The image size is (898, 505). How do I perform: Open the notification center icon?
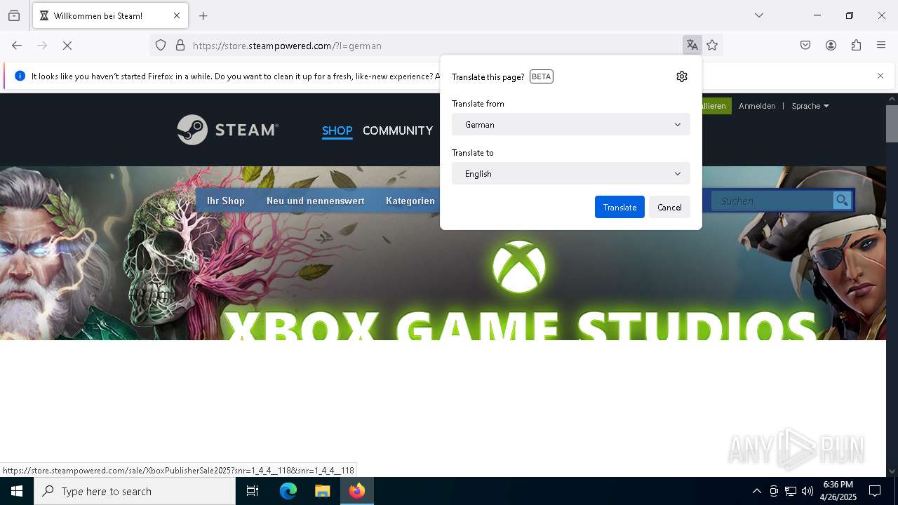pos(875,491)
